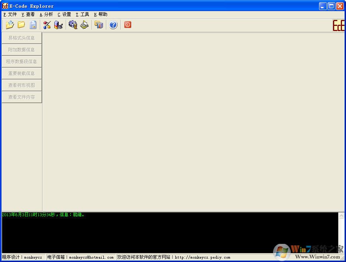Click the Open Folder toolbar icon
Viewport: 346px width, 262px height.
point(21,24)
